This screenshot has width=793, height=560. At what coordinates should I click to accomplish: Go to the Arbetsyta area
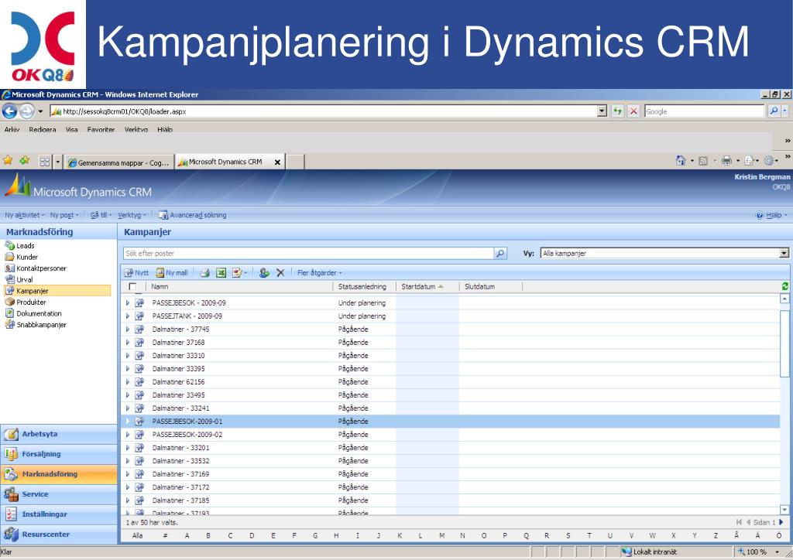[59, 434]
